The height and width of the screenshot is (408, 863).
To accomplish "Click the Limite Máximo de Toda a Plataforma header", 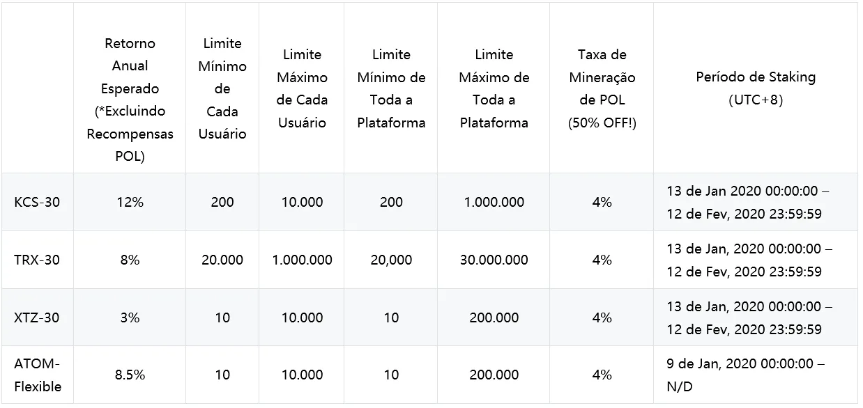I will click(494, 88).
